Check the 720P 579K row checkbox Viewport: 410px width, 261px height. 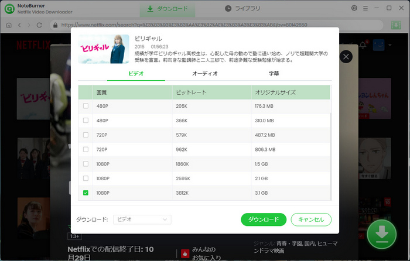(86, 135)
